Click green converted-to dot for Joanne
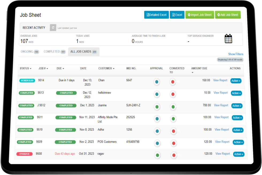Viewport: 262px width, 175px height. pyautogui.click(x=173, y=107)
